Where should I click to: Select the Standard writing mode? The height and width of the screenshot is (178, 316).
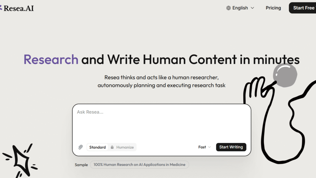(97, 147)
